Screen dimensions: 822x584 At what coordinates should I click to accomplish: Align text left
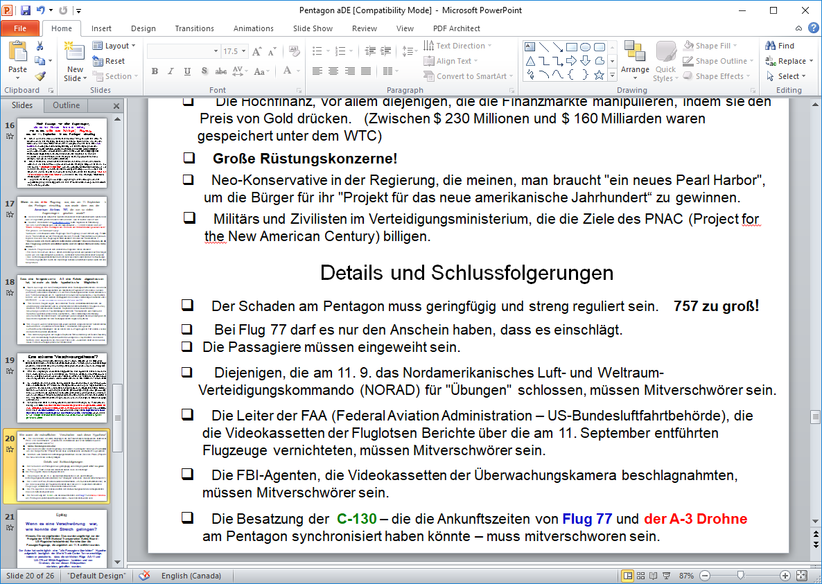(317, 71)
